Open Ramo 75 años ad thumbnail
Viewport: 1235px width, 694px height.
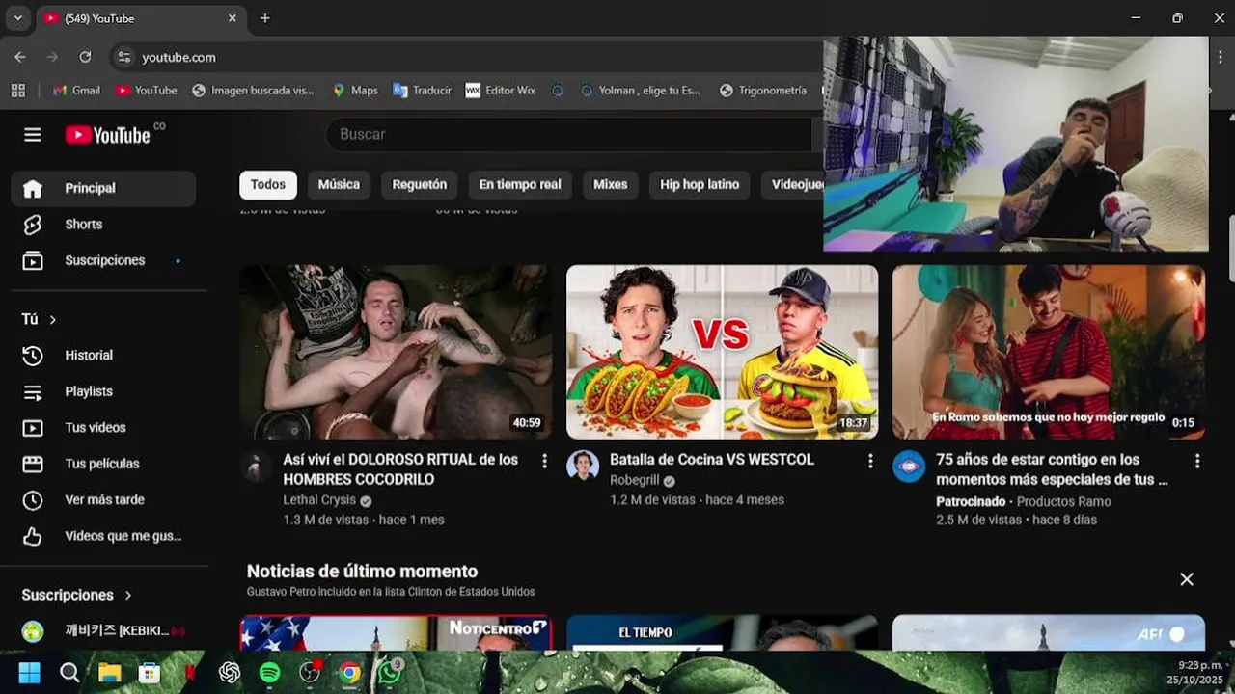click(x=1049, y=353)
